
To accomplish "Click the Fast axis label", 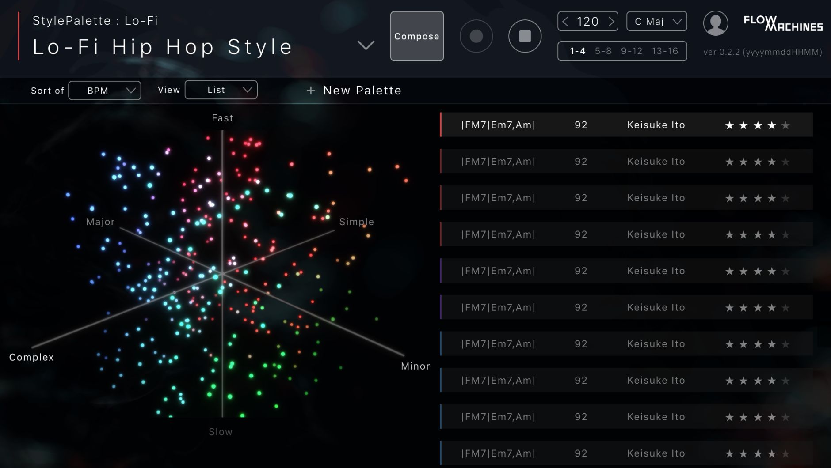I will click(x=222, y=118).
